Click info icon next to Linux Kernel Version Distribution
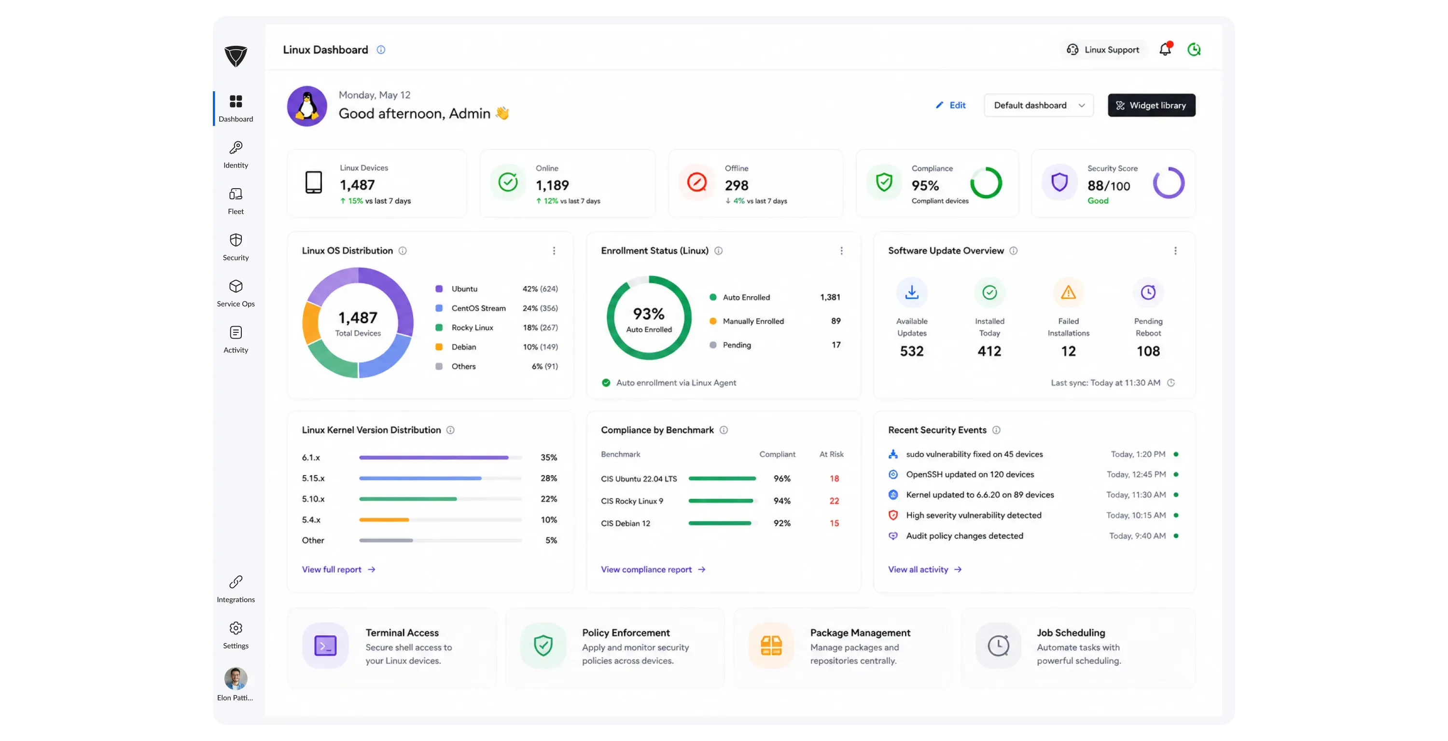The height and width of the screenshot is (741, 1448). point(450,430)
